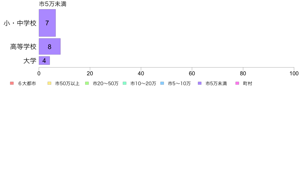Click the 市5〜10万 blue legend swatch
The width and height of the screenshot is (301, 186).
point(162,83)
